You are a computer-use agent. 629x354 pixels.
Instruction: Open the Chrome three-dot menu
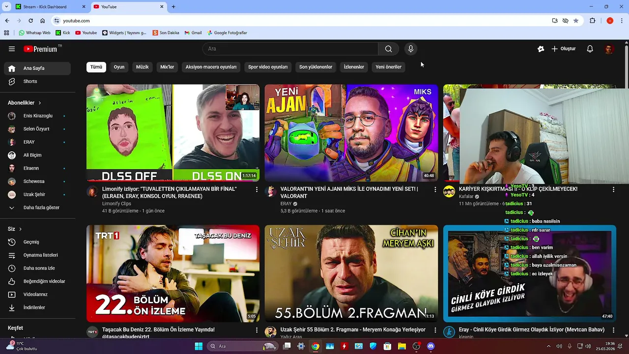(622, 21)
